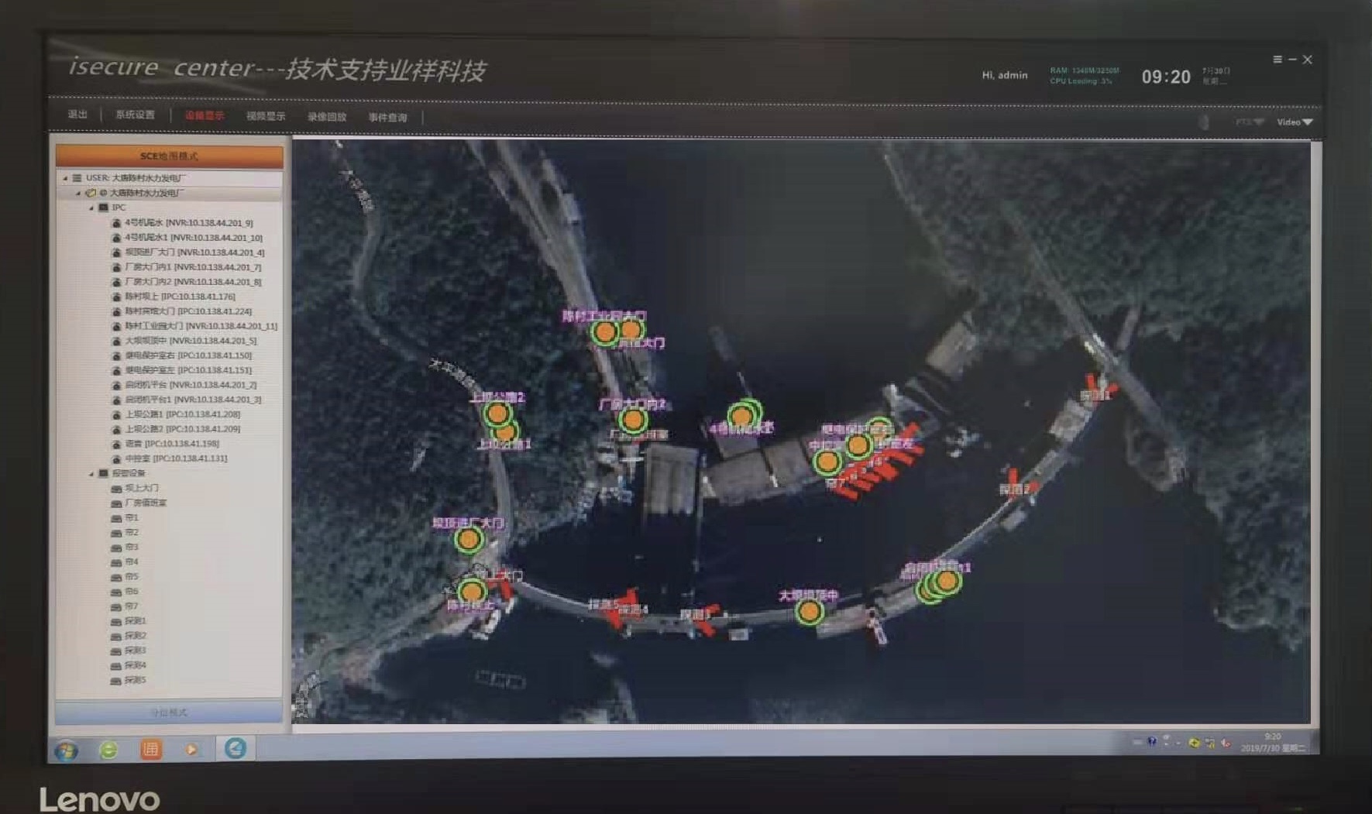Select 中控室 camera in the device tree
1372x814 pixels.
[176, 459]
